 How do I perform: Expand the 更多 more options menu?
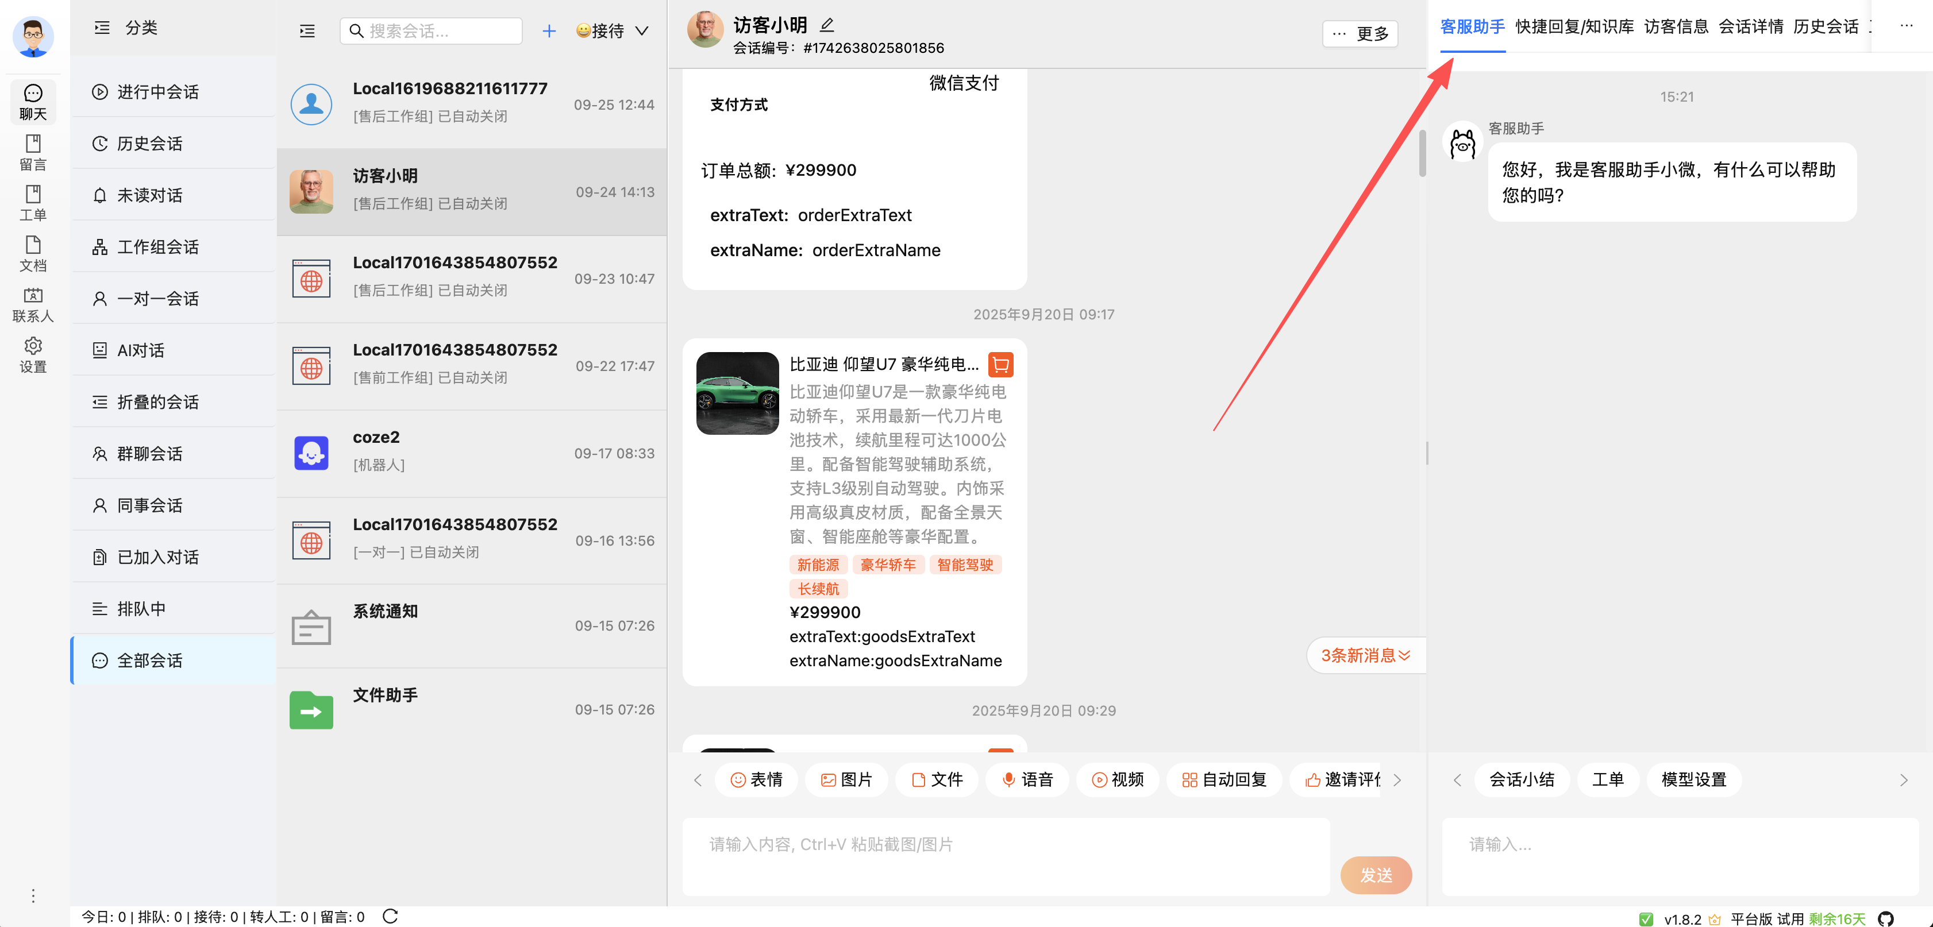tap(1360, 34)
